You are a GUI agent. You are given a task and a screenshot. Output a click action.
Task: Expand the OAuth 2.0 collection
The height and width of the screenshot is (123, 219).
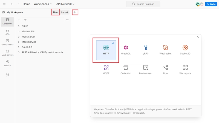click(x=19, y=47)
